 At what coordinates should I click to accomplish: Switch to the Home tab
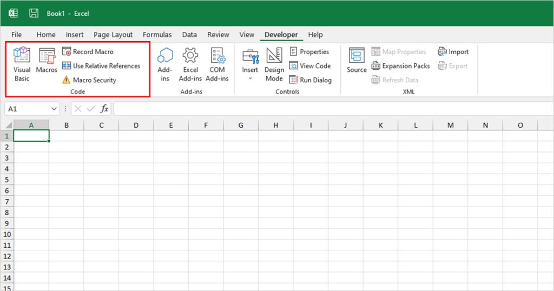click(46, 35)
